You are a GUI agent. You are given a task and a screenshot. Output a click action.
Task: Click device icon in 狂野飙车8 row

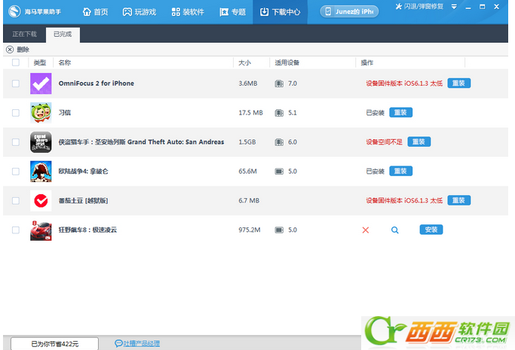[279, 230]
